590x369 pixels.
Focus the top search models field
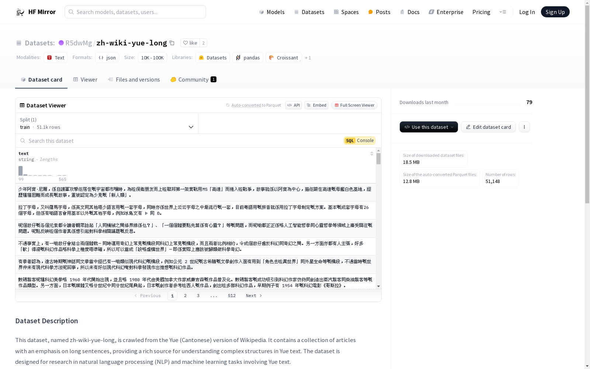click(x=135, y=12)
